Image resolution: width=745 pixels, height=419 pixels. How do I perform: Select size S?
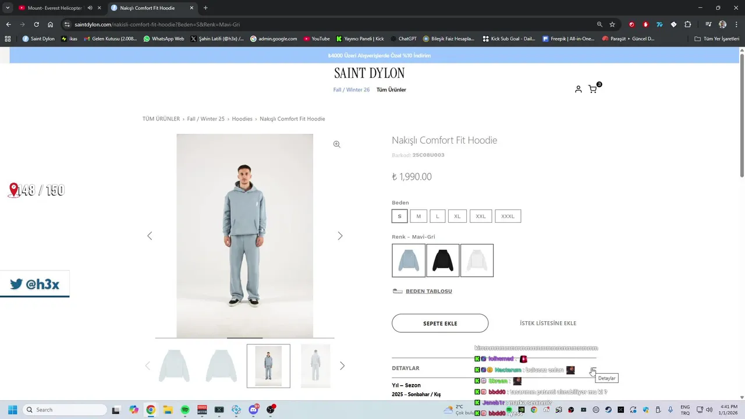tap(399, 216)
